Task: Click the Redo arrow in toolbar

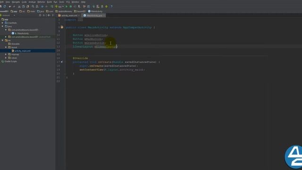Action: coord(14,7)
